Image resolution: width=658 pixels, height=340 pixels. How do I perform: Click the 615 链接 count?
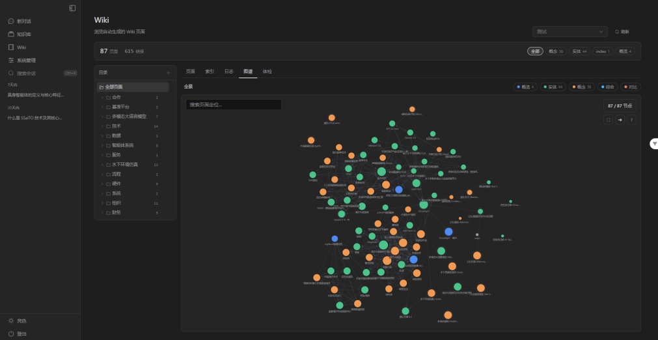coord(134,51)
